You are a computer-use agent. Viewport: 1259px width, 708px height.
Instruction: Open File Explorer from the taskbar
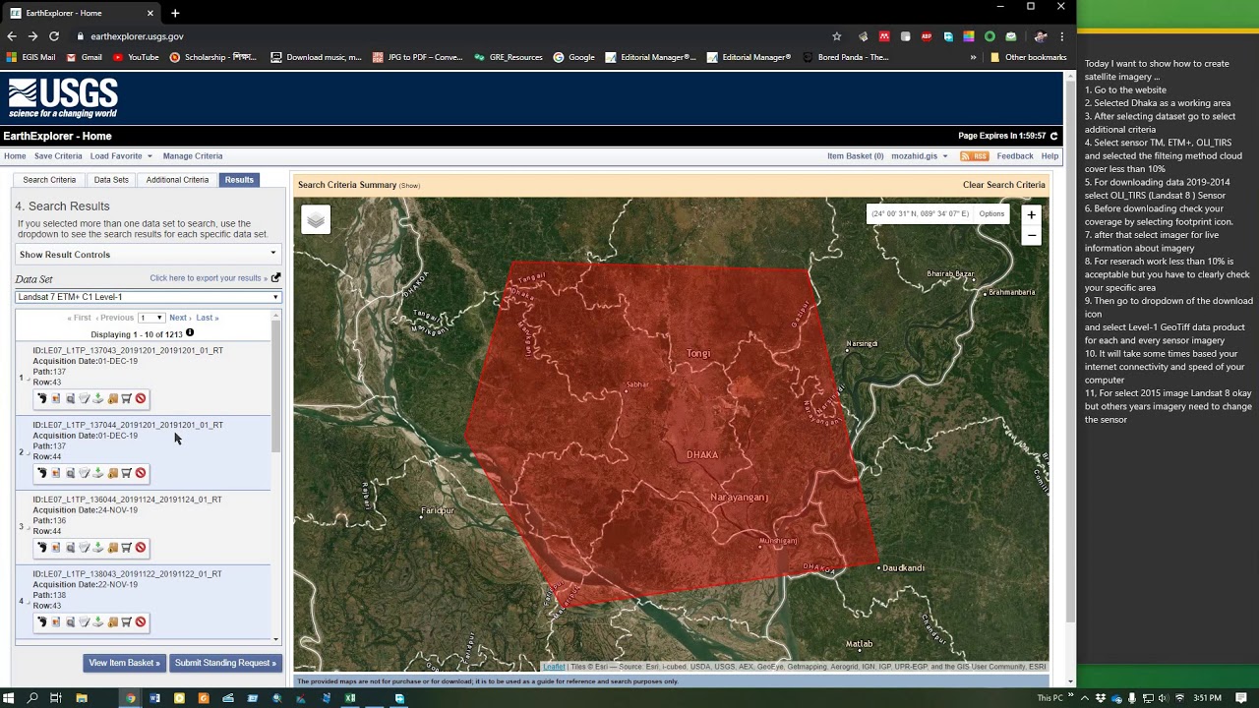coord(82,698)
